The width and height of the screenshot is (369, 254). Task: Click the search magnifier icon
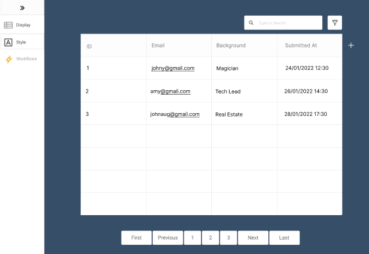click(251, 23)
